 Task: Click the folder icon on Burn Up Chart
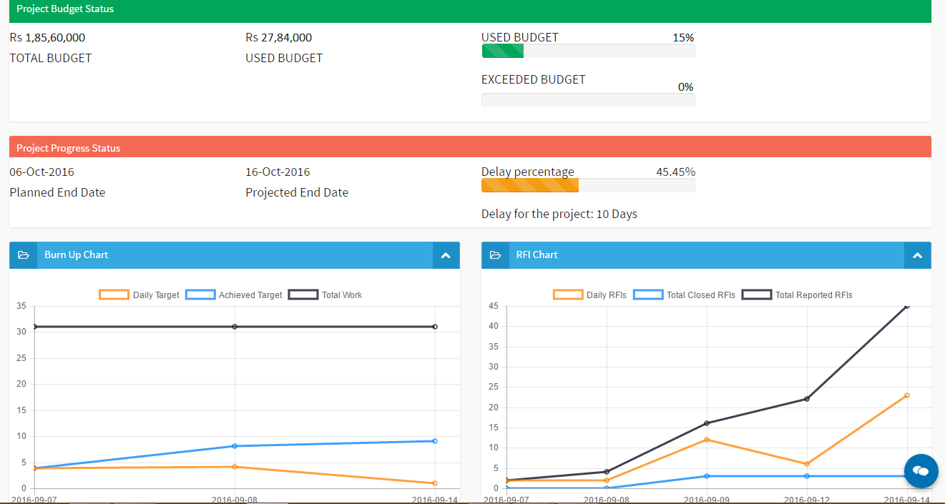coord(23,255)
